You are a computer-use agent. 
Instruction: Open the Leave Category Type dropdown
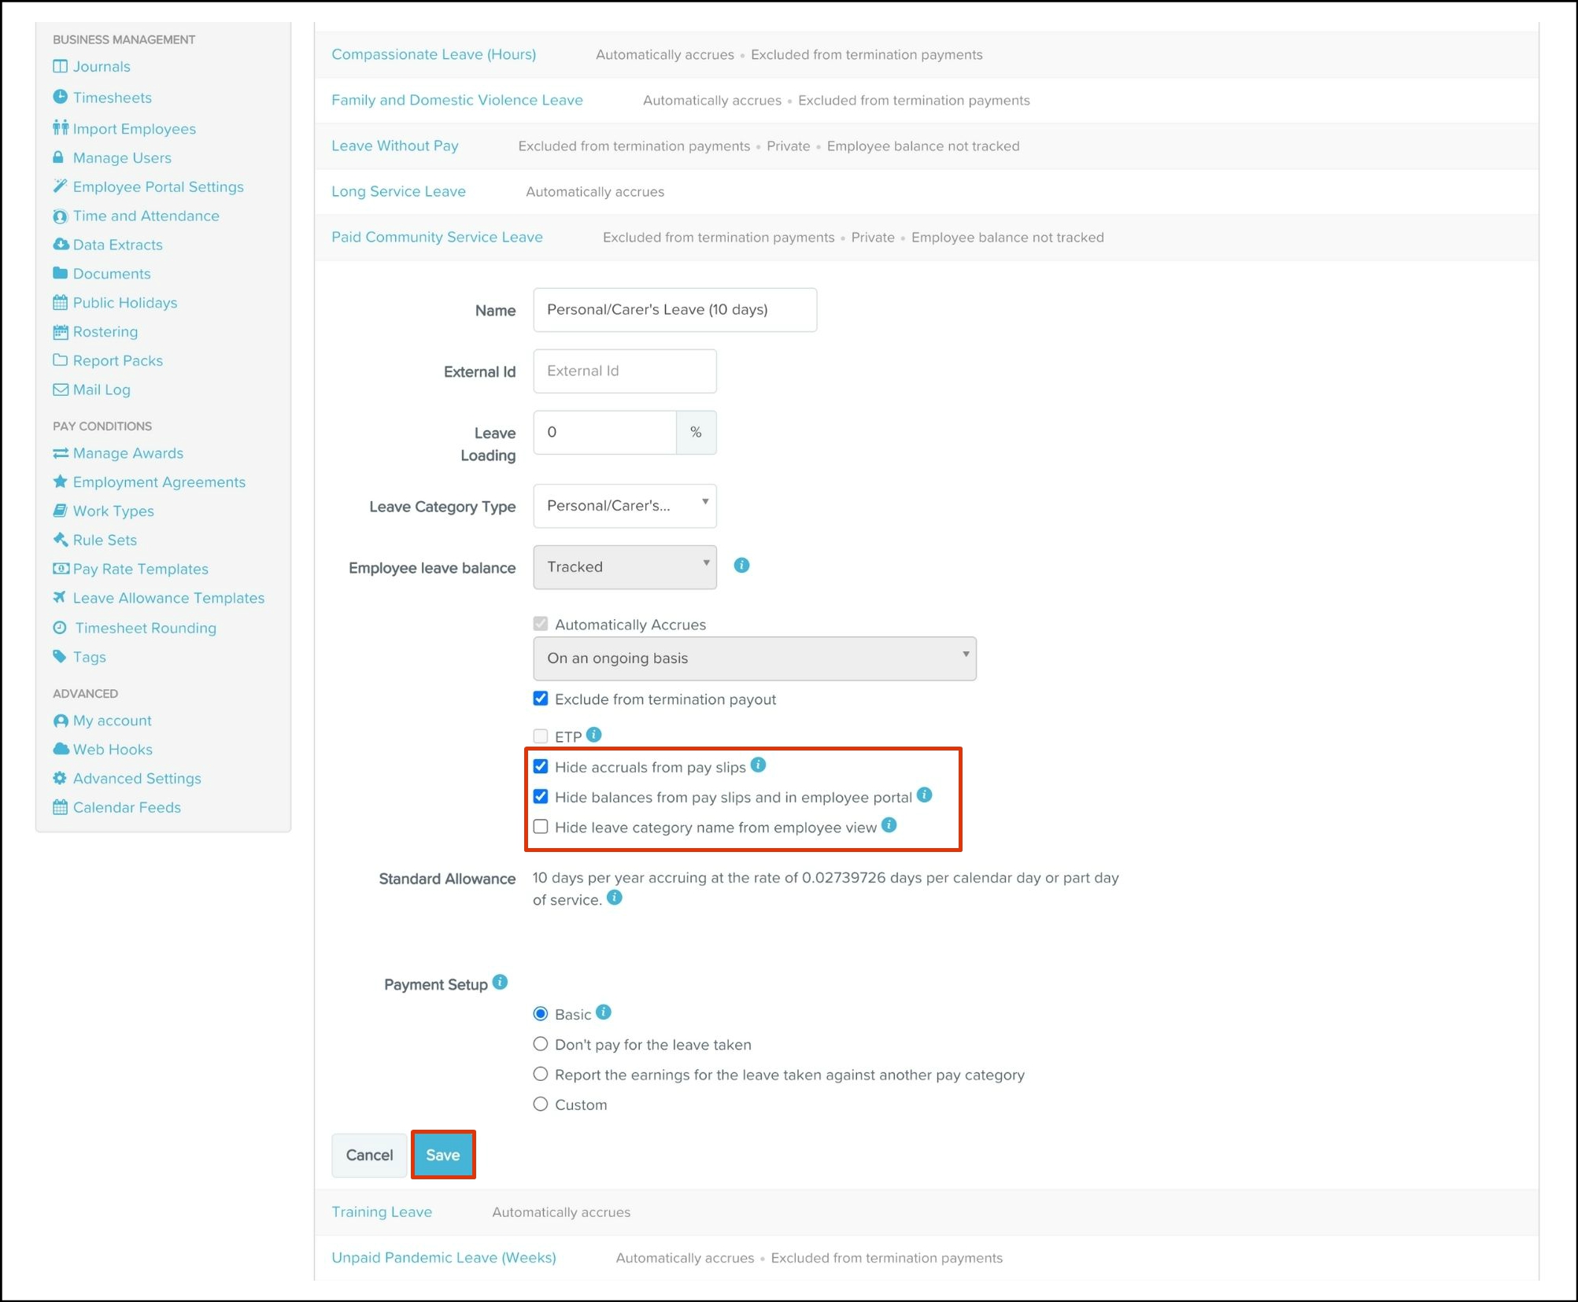[x=624, y=506]
